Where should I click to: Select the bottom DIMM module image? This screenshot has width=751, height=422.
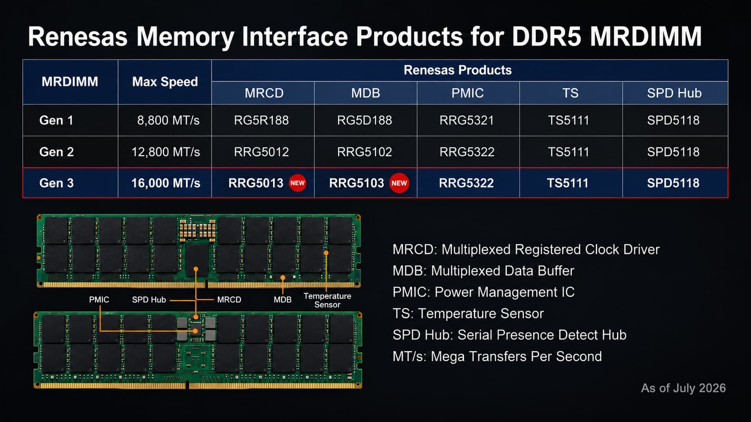[x=198, y=350]
